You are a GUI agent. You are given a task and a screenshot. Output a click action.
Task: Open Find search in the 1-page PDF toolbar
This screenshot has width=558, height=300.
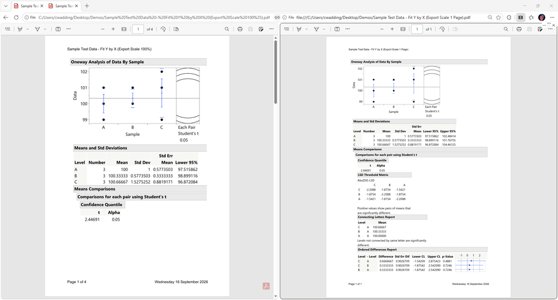pyautogui.click(x=505, y=29)
